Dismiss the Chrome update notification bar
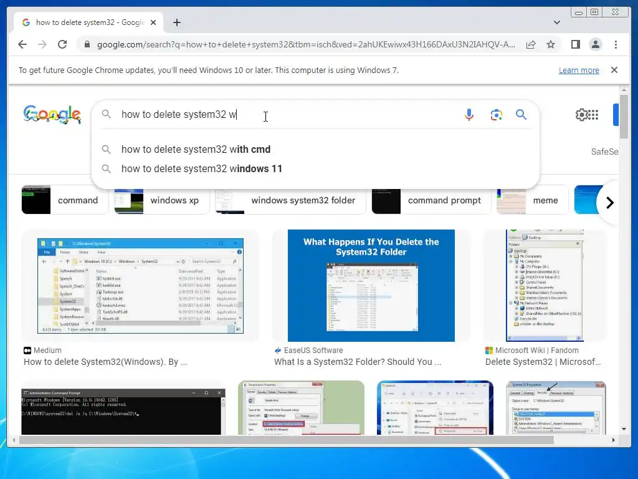Viewport: 638px width, 479px height. [614, 70]
